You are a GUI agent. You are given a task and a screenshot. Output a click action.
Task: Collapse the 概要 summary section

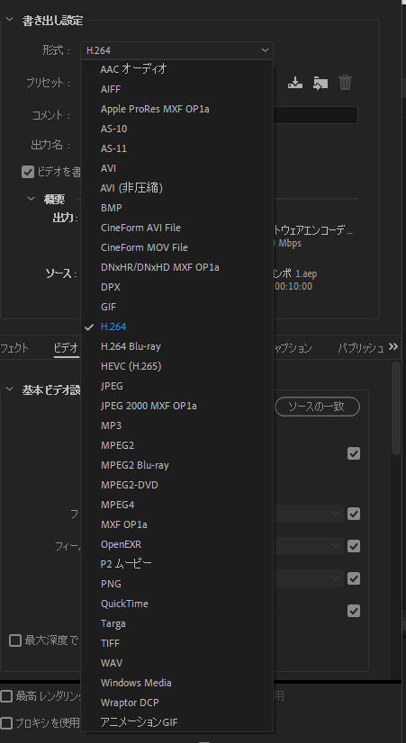[32, 199]
